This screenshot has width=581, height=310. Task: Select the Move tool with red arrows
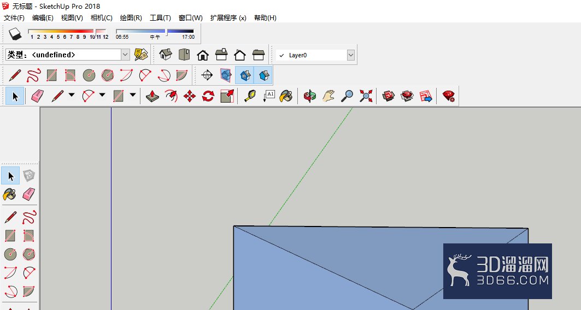[x=189, y=96]
